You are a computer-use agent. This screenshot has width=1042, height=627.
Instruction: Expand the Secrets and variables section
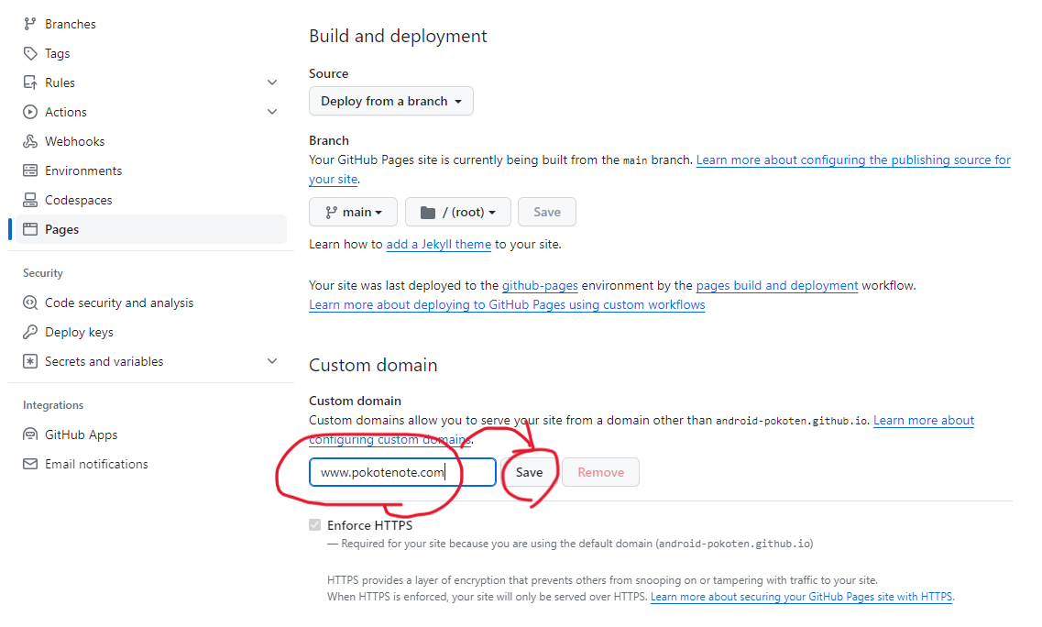click(x=272, y=361)
